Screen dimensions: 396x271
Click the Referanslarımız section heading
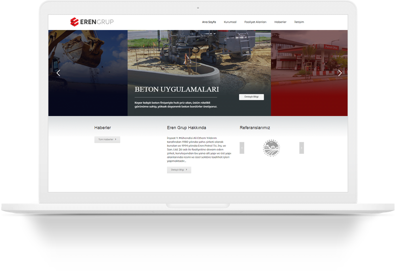point(255,128)
